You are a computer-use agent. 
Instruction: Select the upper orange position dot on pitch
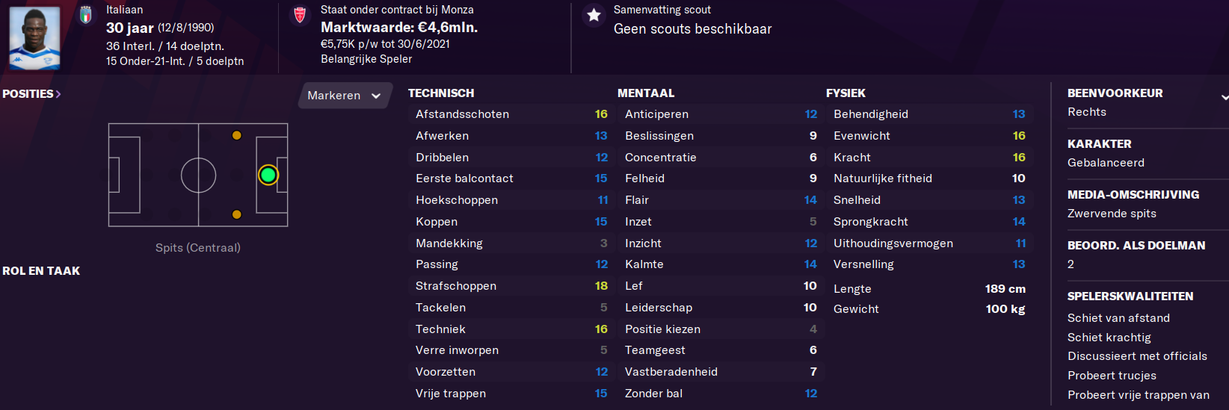pos(236,135)
